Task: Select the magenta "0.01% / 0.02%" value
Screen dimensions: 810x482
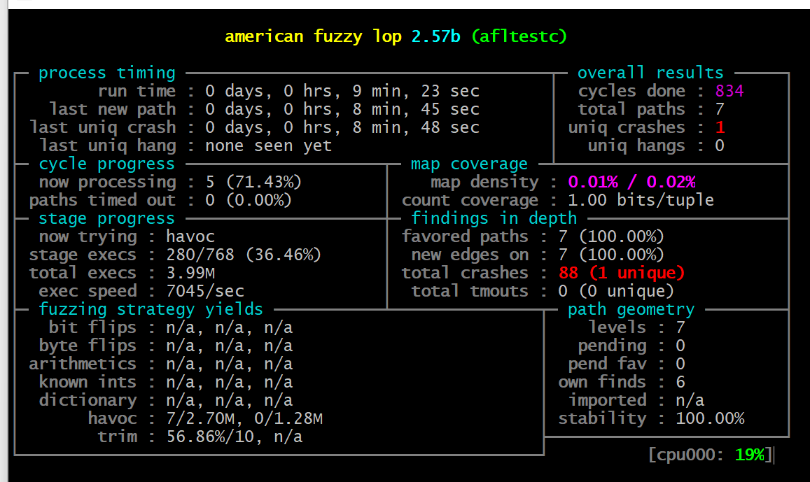Action: (631, 182)
